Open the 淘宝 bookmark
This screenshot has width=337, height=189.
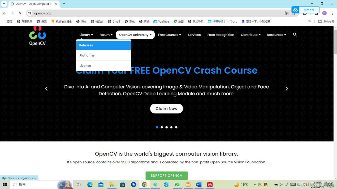(81, 21)
